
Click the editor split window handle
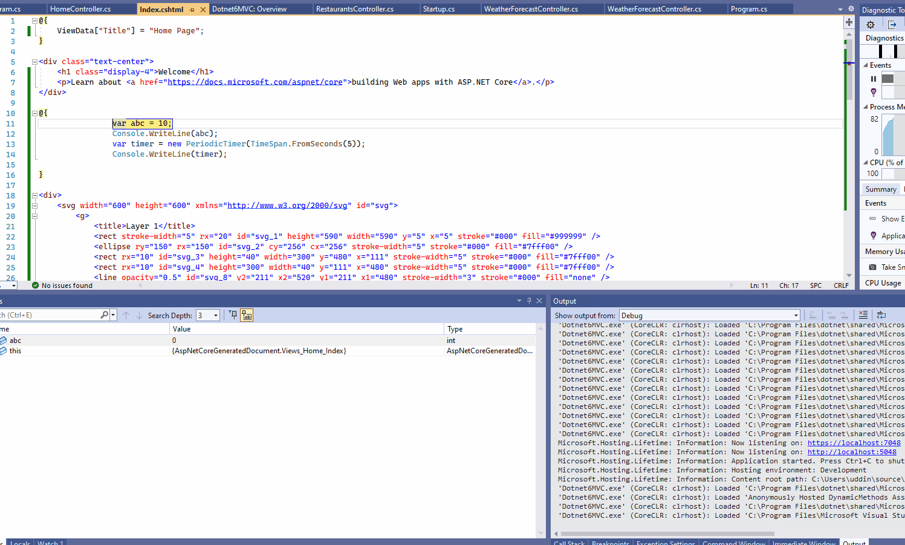point(849,22)
